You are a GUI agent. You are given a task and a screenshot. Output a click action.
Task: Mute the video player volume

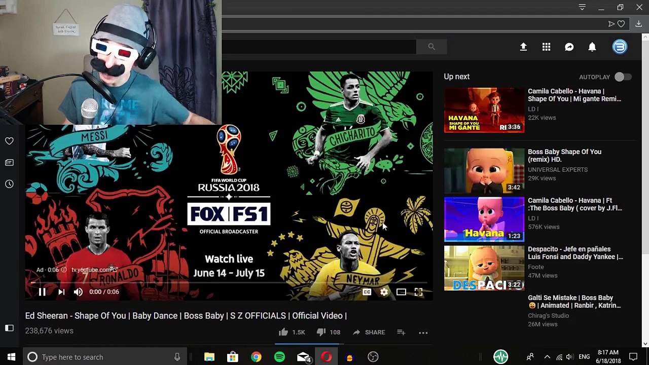(x=78, y=292)
